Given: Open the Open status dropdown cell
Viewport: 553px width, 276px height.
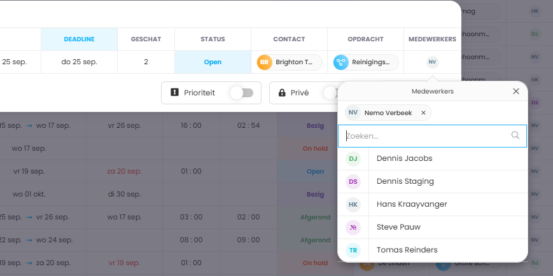Looking at the screenshot, I should point(213,62).
